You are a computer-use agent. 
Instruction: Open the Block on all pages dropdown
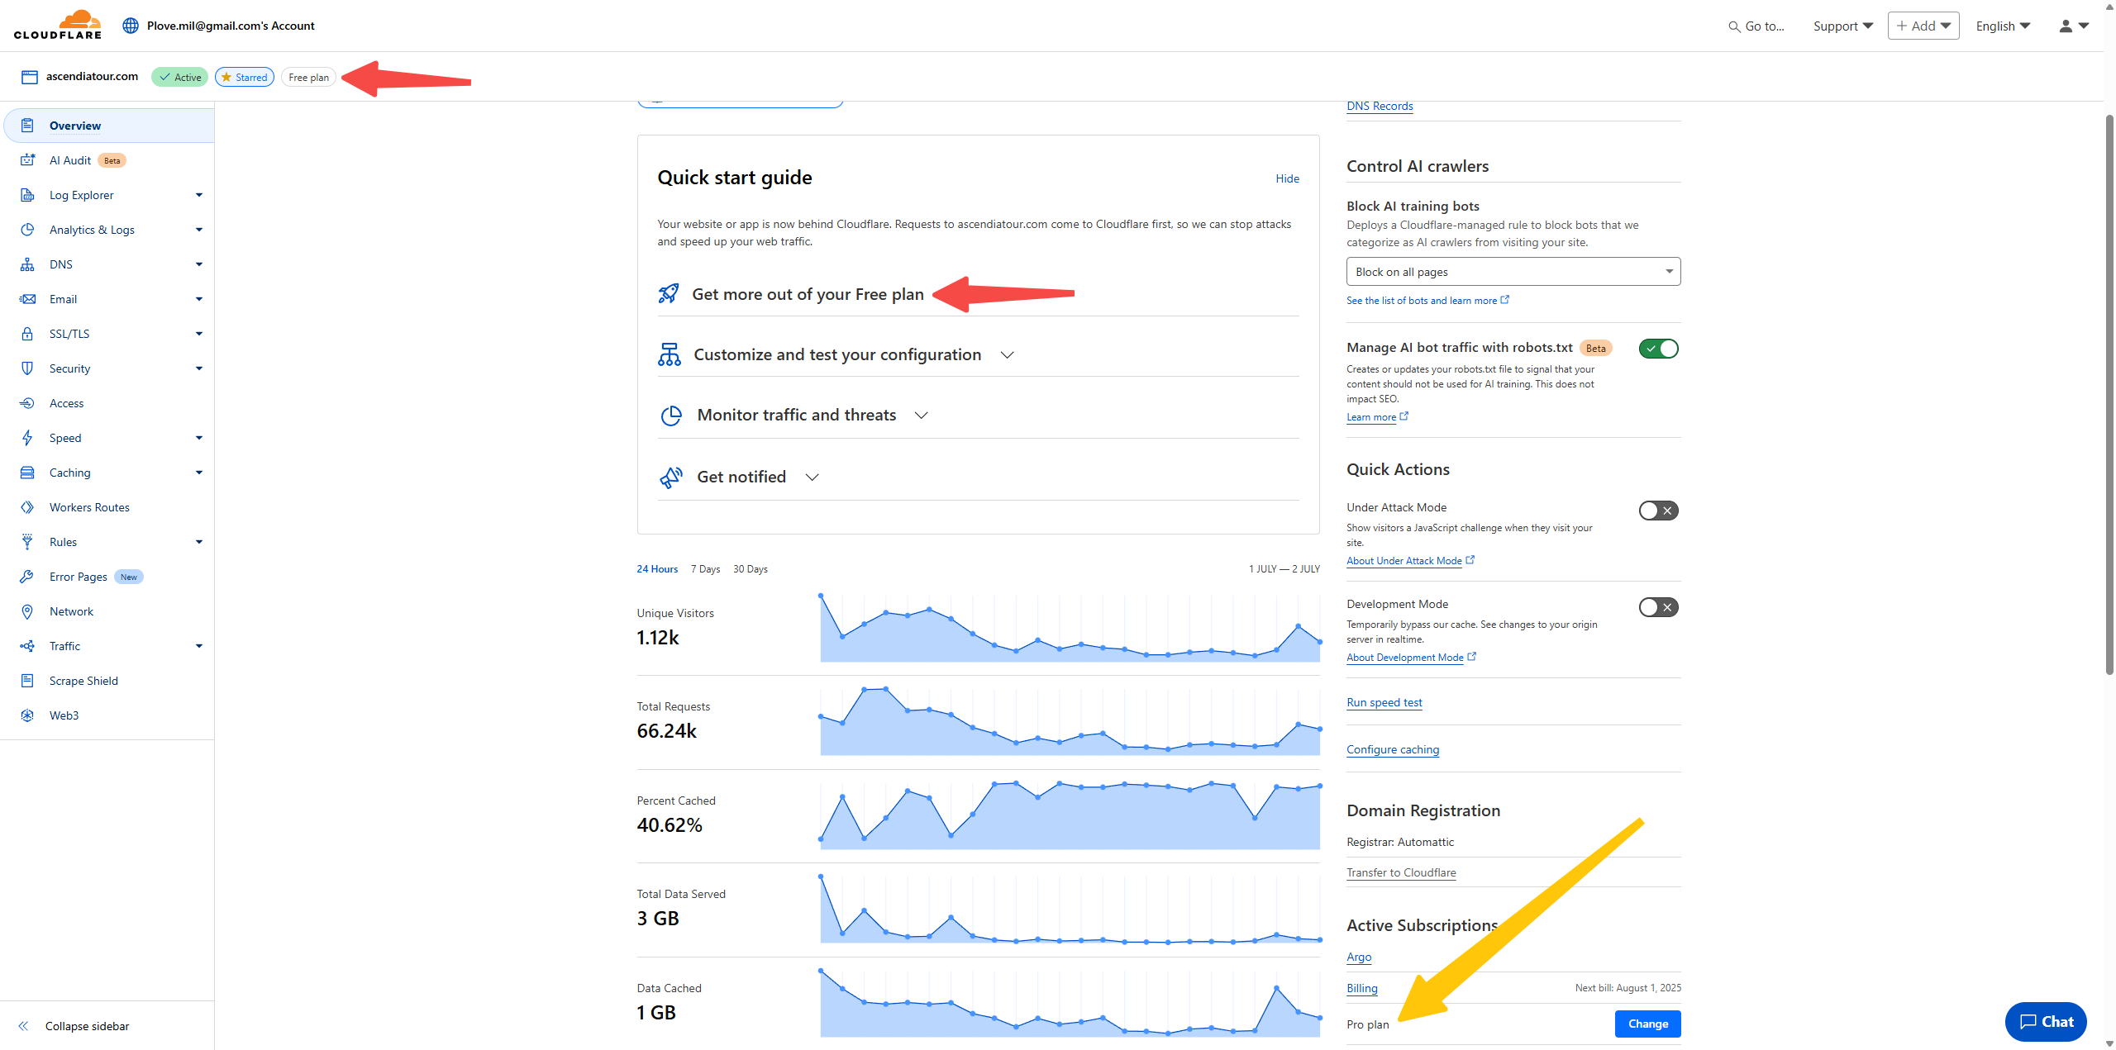point(1513,272)
